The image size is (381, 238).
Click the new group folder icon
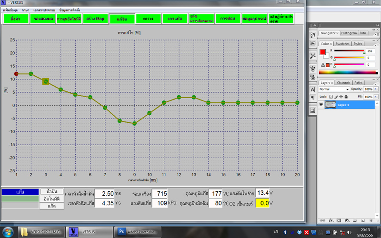(355, 220)
